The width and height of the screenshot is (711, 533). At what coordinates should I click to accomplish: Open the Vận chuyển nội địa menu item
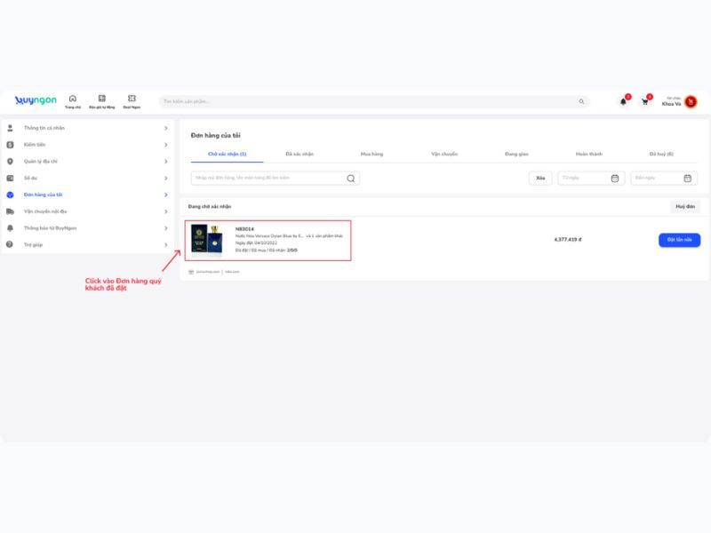87,211
